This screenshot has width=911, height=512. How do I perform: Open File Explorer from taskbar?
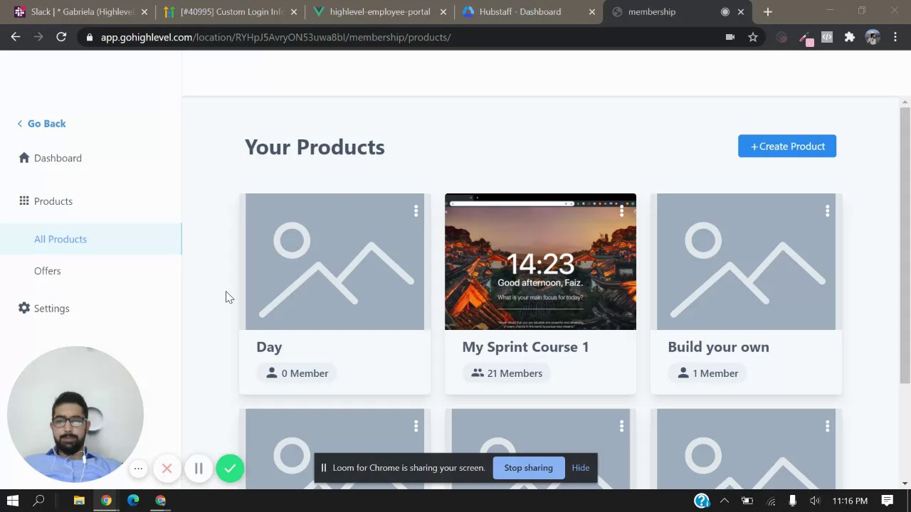click(x=79, y=501)
